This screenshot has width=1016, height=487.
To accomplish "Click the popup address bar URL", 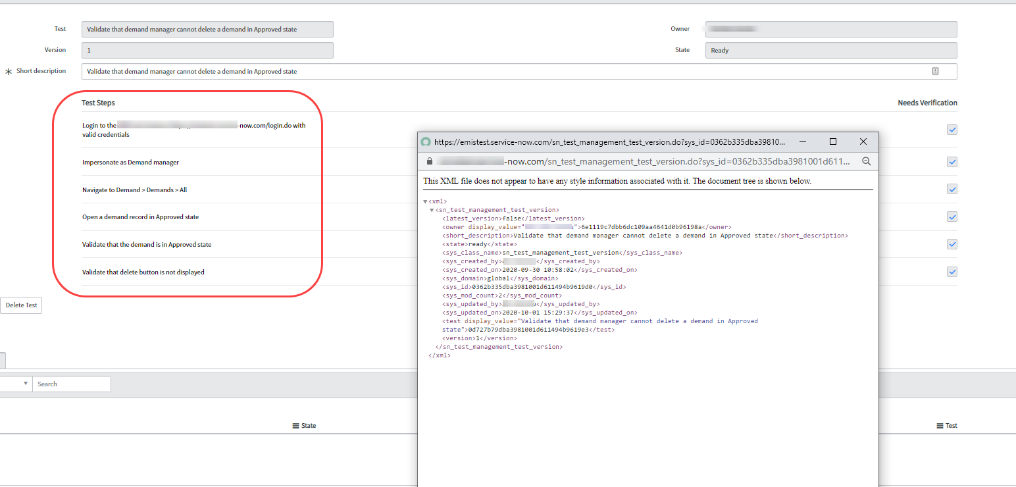I will (x=644, y=161).
